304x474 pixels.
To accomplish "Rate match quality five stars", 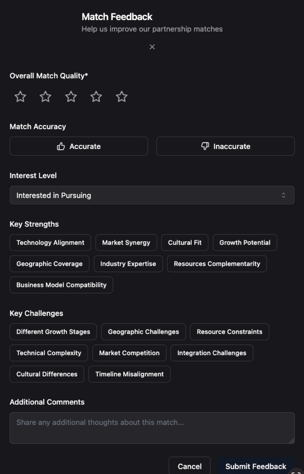I will (x=121, y=97).
